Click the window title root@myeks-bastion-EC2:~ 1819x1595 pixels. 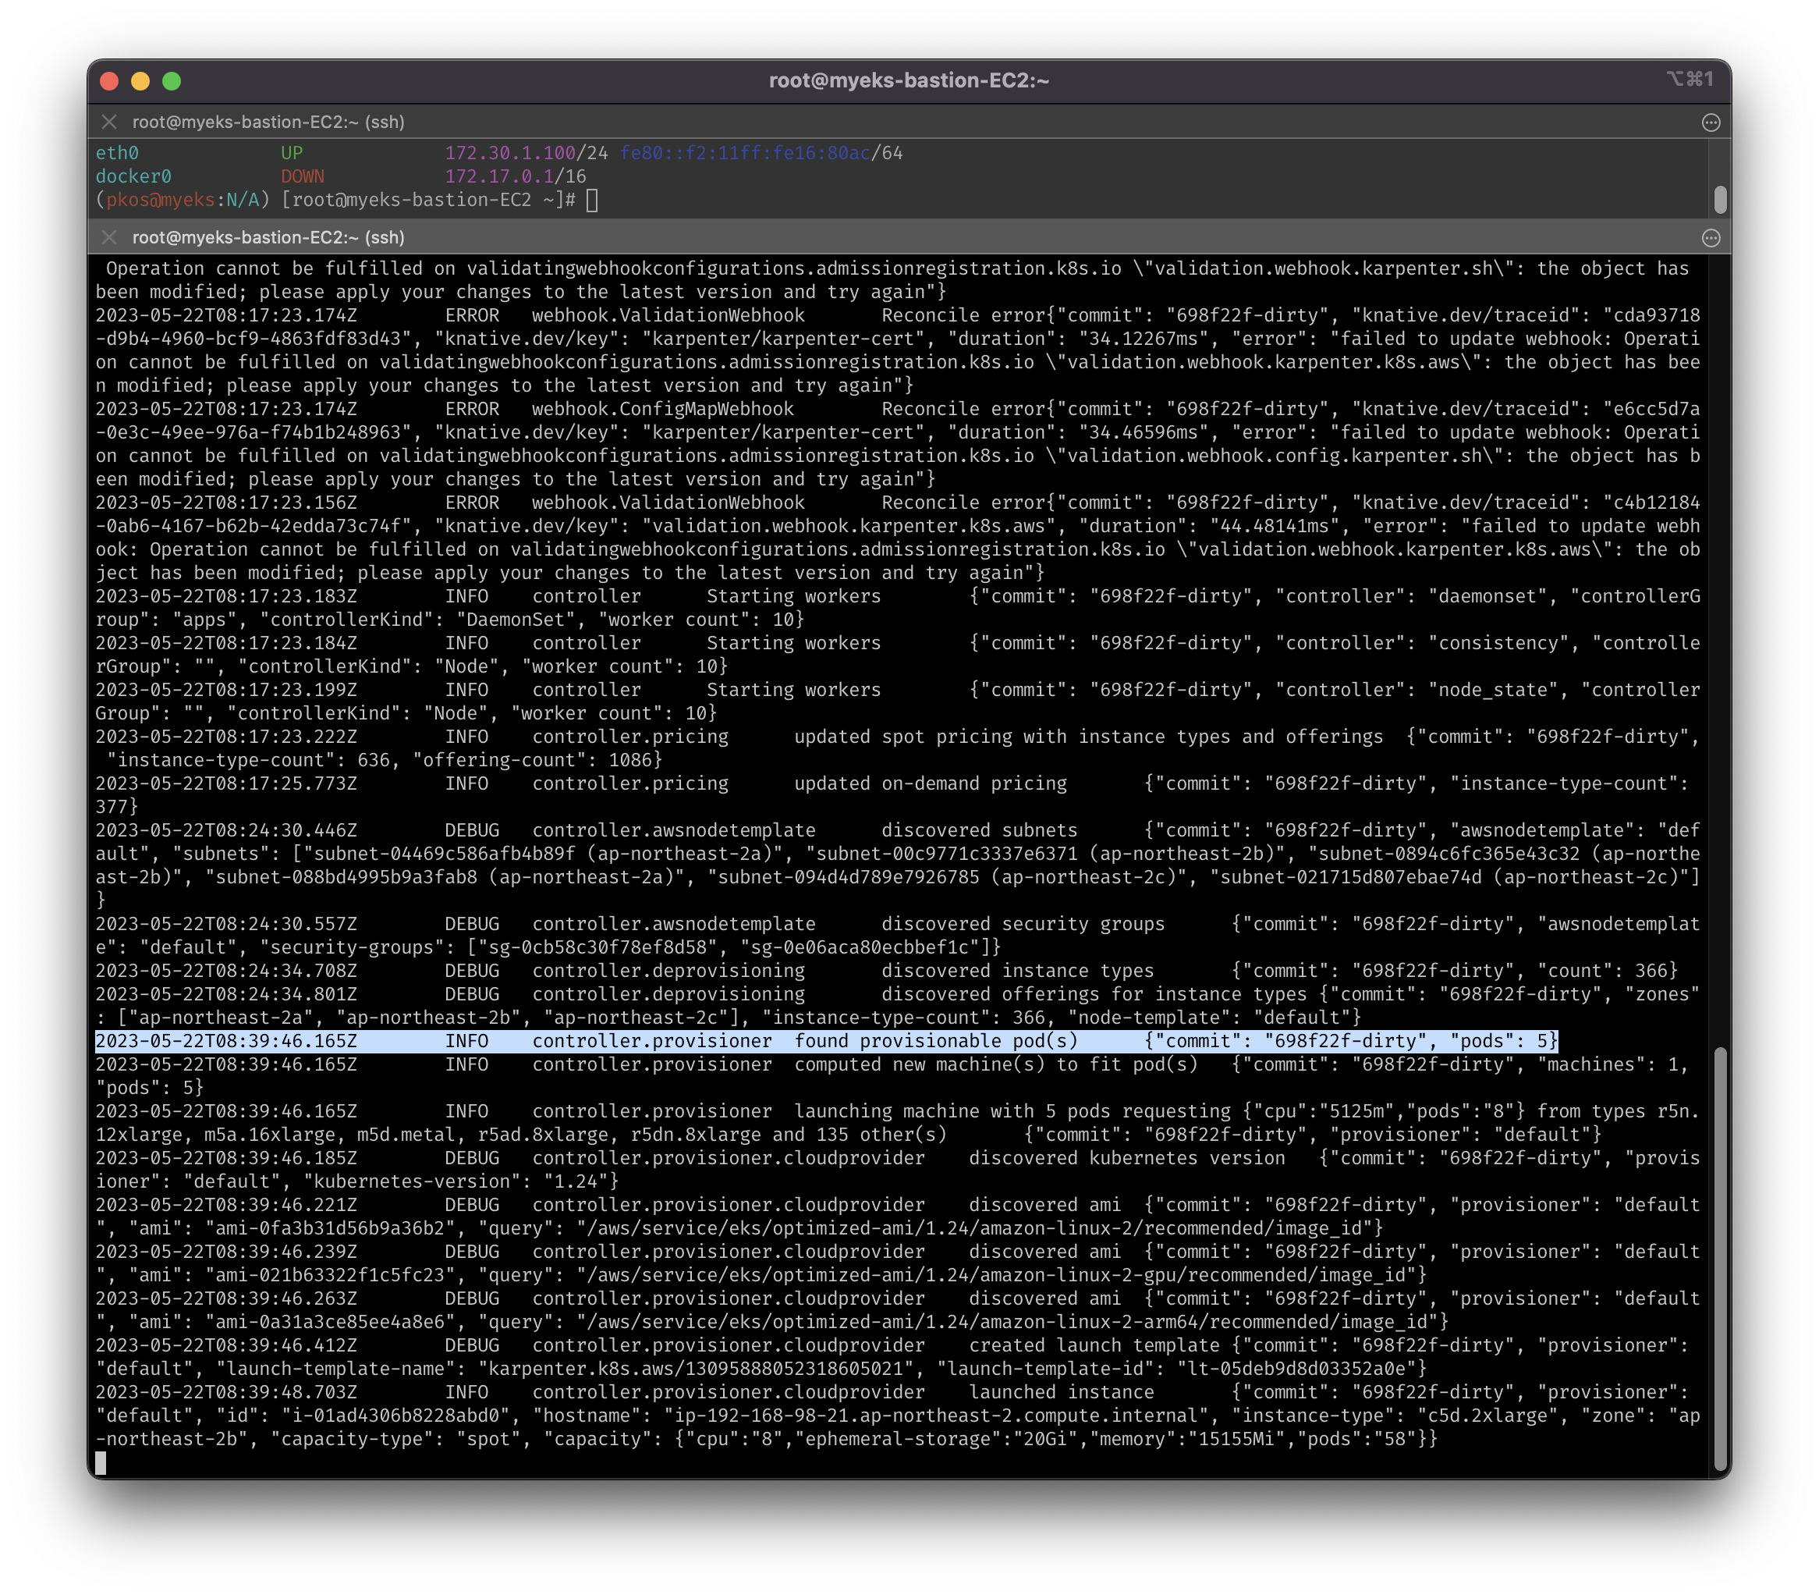point(909,80)
